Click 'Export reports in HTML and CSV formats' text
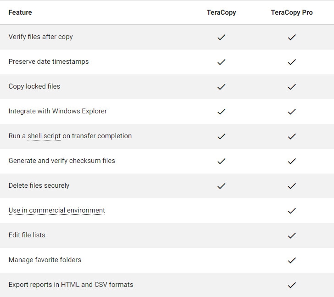334x297 pixels. click(71, 285)
